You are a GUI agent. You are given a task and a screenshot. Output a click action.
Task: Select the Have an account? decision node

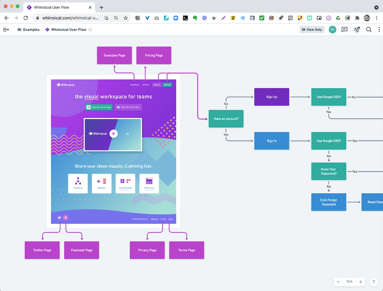point(226,119)
